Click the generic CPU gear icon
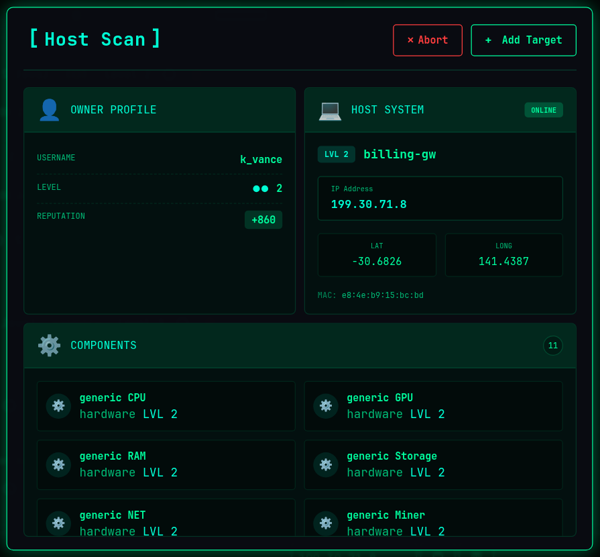600x557 pixels. click(x=58, y=406)
